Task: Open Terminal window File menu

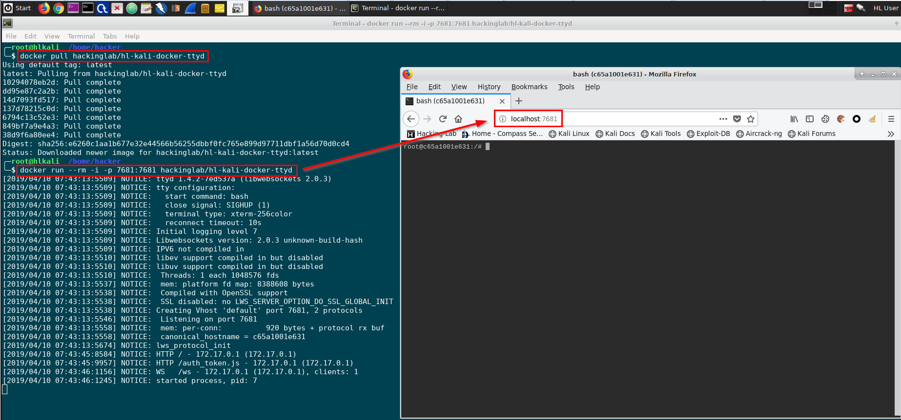Action: pyautogui.click(x=11, y=36)
